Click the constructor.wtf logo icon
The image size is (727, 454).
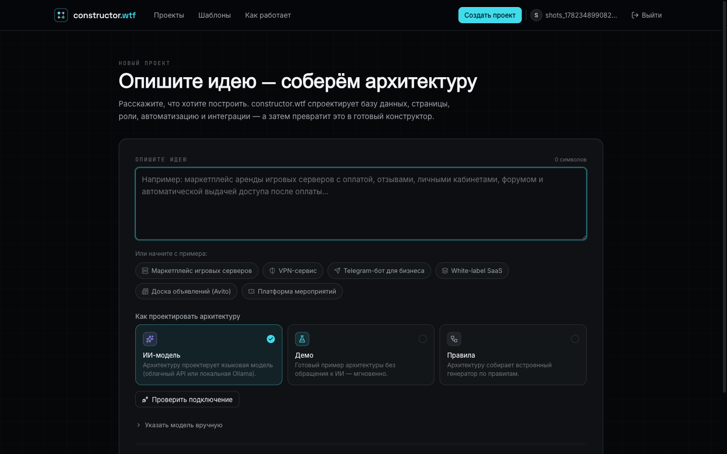[61, 15]
